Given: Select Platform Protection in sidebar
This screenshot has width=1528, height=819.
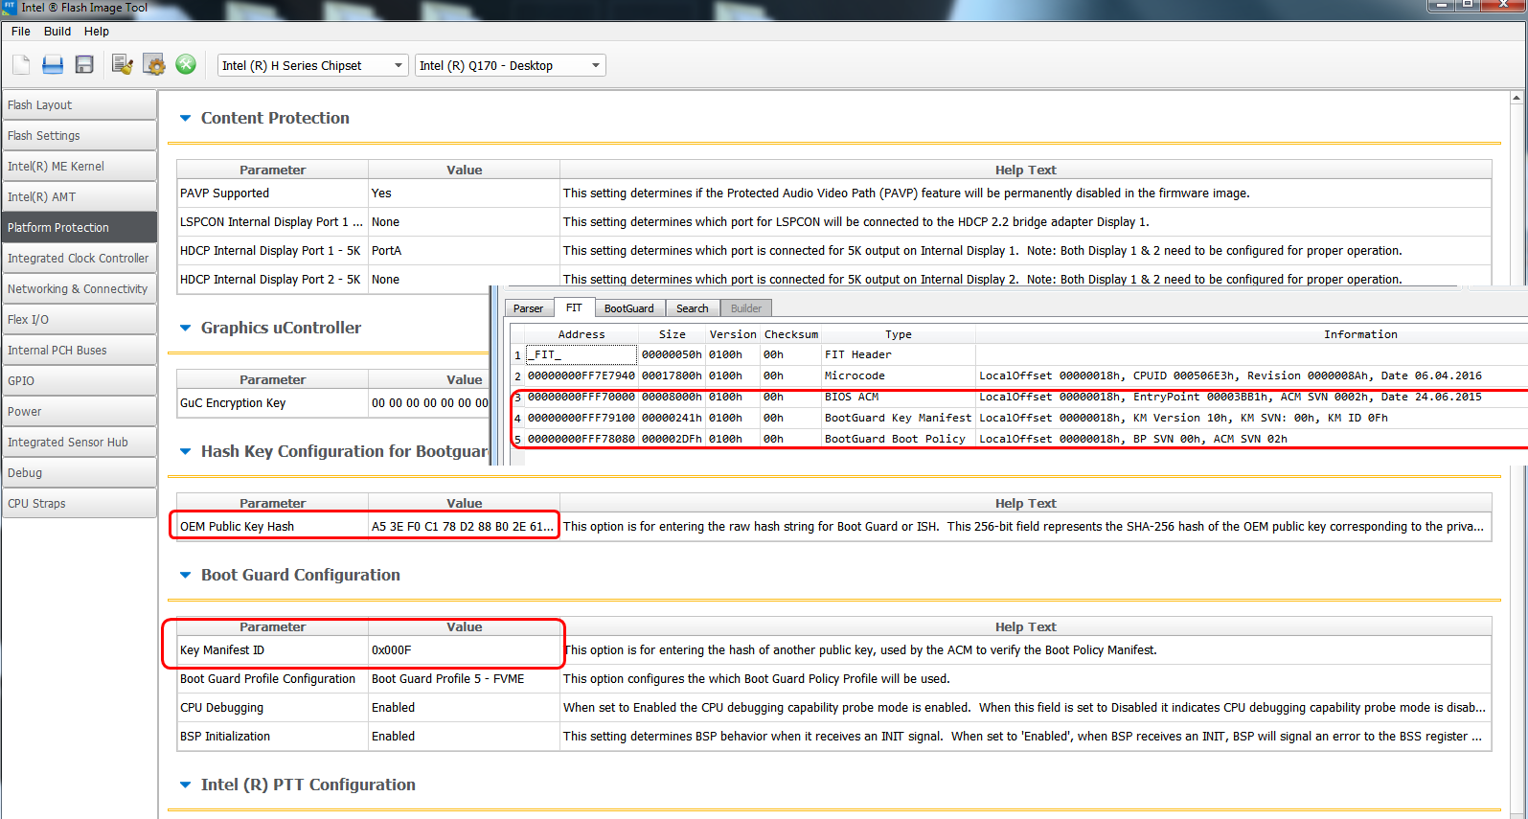Looking at the screenshot, I should pyautogui.click(x=80, y=228).
